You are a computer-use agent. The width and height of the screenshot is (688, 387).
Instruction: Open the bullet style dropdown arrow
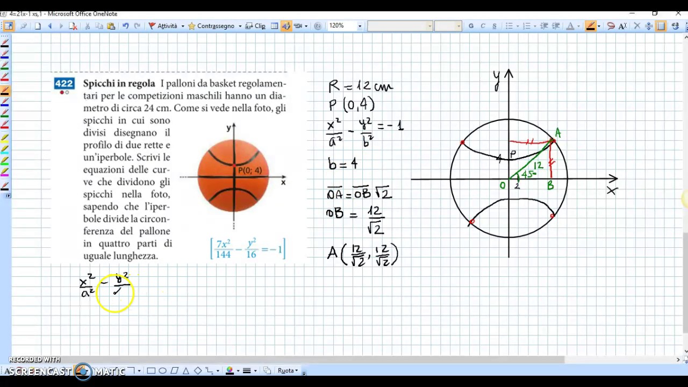pyautogui.click(x=517, y=26)
